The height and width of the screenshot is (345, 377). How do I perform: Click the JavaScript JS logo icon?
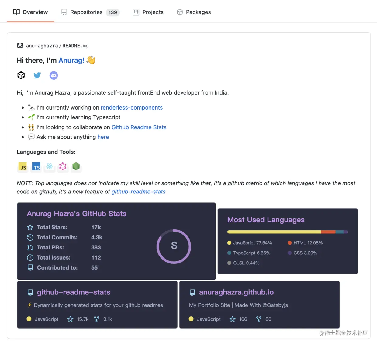[23, 167]
